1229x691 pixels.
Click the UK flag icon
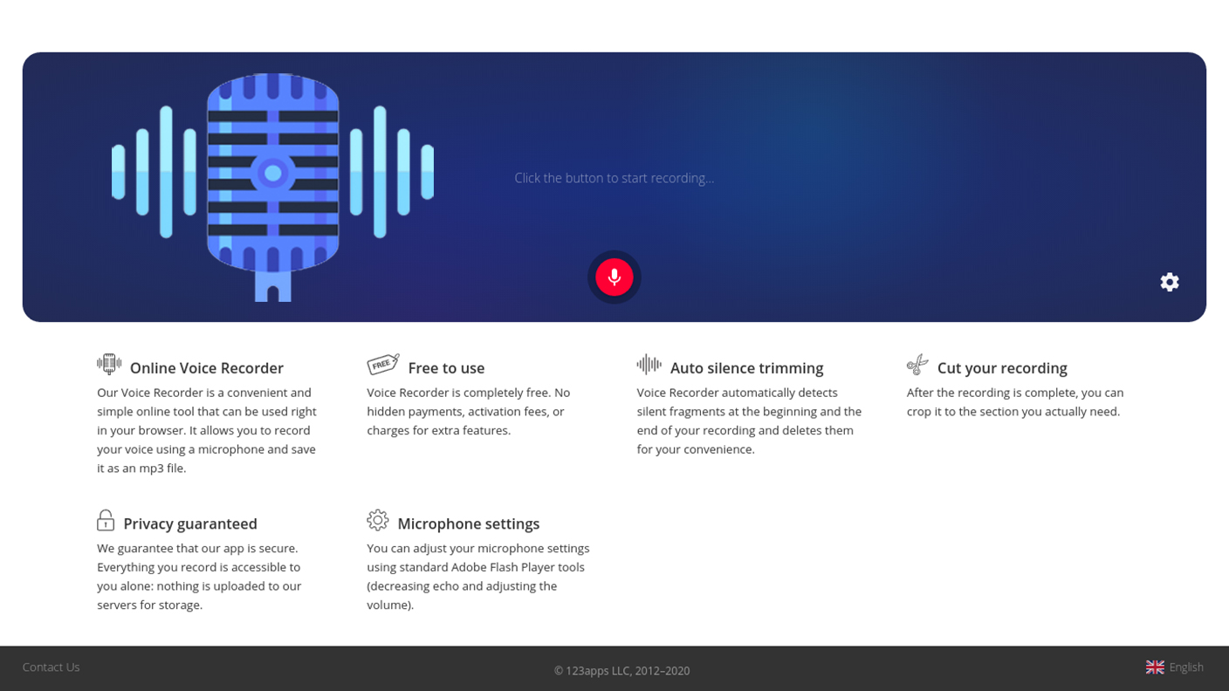(1154, 667)
